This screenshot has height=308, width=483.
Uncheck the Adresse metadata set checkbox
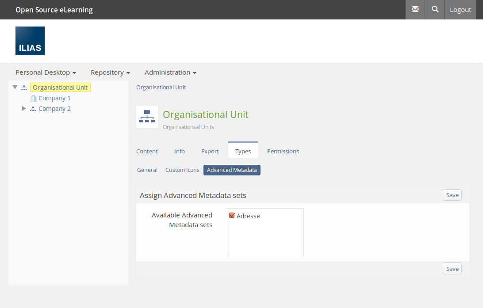pyautogui.click(x=232, y=216)
